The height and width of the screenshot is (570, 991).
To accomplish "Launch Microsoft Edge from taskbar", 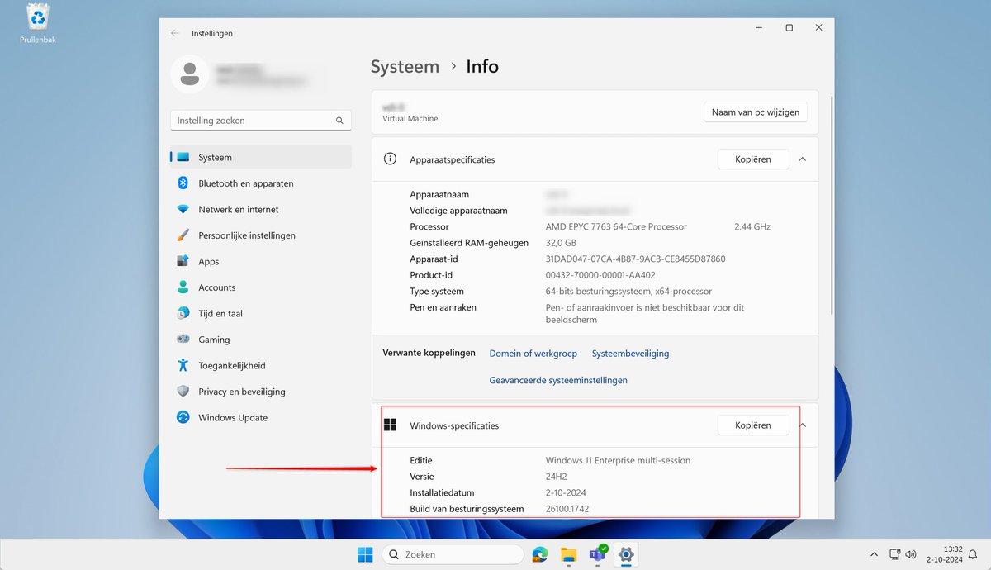I will tap(539, 554).
